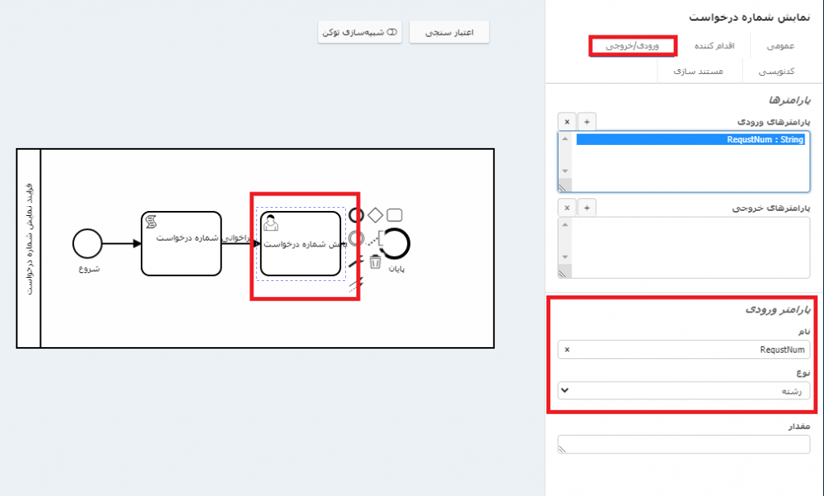Open the کدنویسی tab
The image size is (824, 496).
tap(778, 72)
